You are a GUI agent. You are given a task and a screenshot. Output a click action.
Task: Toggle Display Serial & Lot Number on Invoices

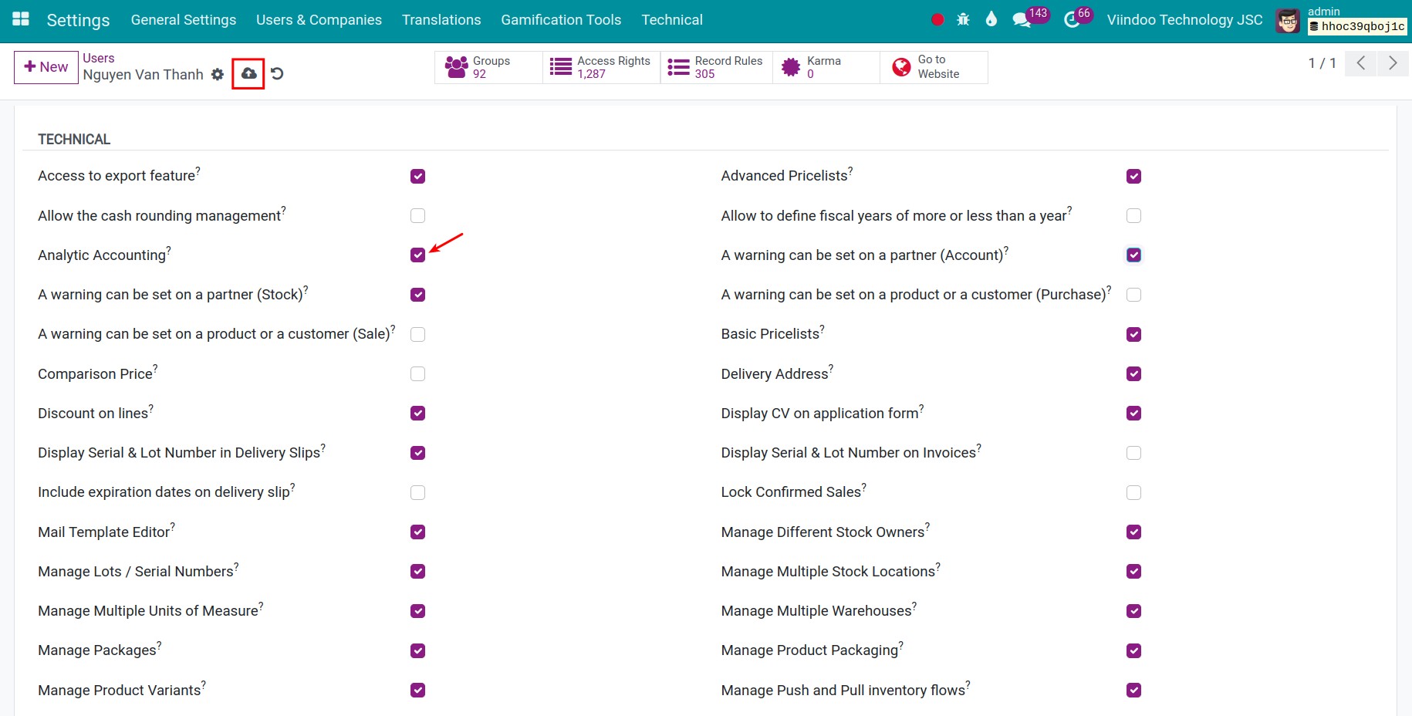(1133, 453)
